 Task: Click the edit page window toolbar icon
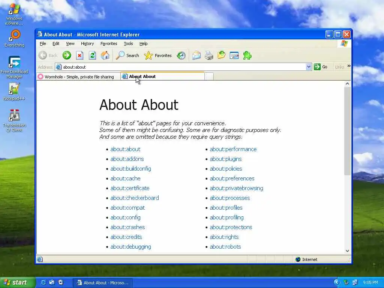click(234, 55)
